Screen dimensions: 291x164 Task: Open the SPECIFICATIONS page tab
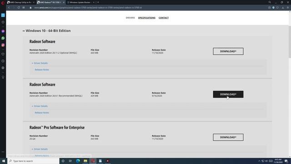(x=146, y=18)
